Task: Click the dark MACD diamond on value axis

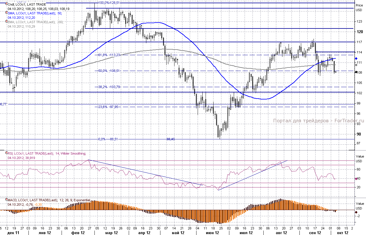Action: click(x=356, y=212)
